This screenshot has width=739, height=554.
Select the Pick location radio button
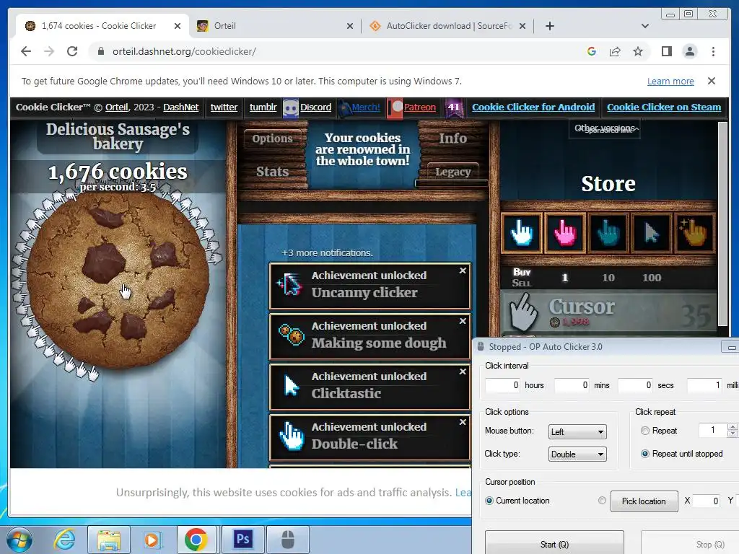(602, 501)
